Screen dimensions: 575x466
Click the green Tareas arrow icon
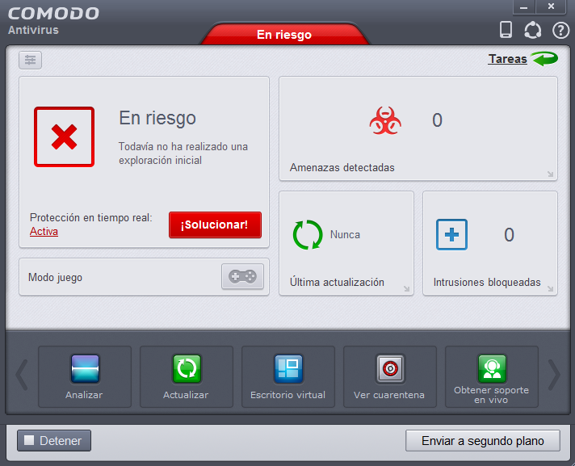(x=544, y=59)
